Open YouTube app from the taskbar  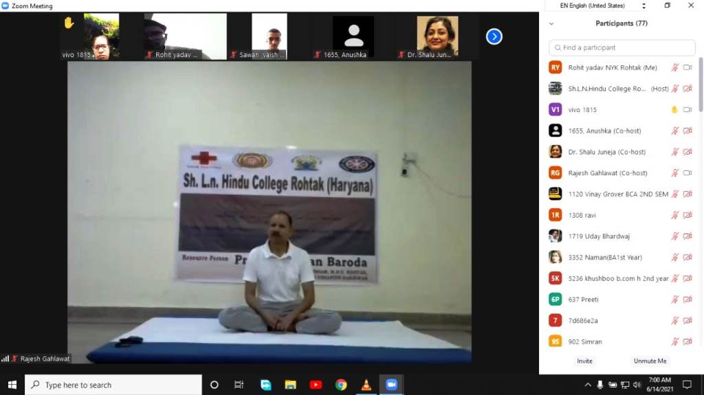tap(316, 385)
